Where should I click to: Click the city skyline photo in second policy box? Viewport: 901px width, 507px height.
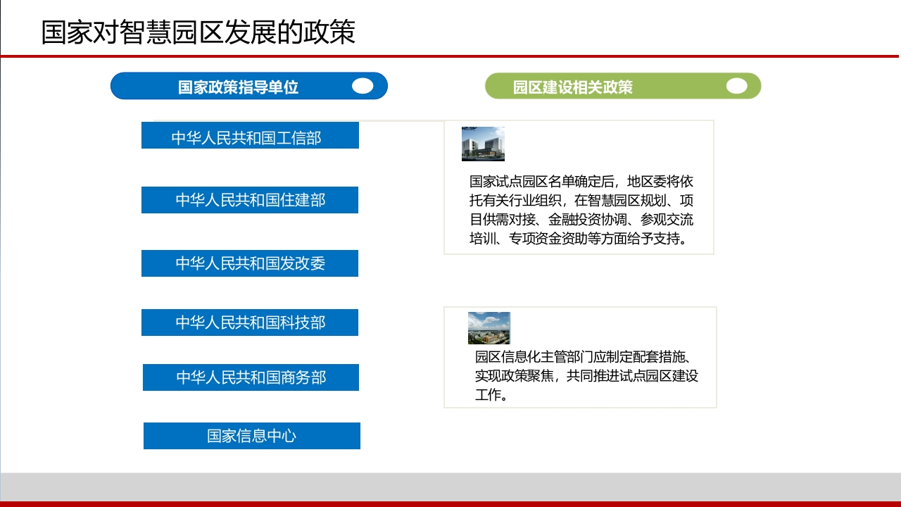[x=489, y=328]
